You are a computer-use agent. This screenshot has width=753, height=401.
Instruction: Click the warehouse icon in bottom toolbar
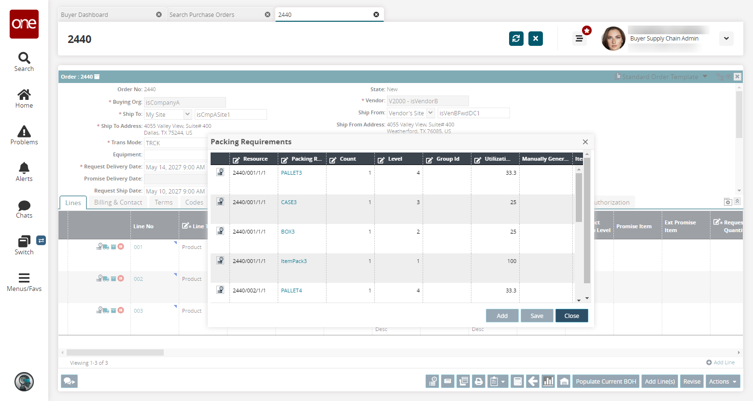click(x=564, y=382)
